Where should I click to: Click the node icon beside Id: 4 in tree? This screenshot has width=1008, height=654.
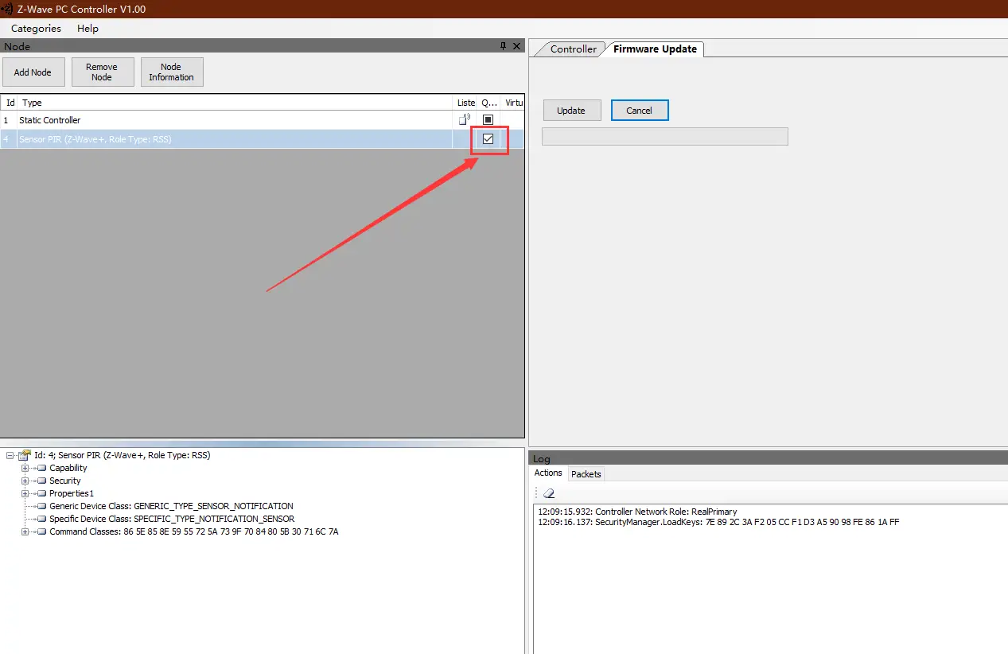(25, 455)
